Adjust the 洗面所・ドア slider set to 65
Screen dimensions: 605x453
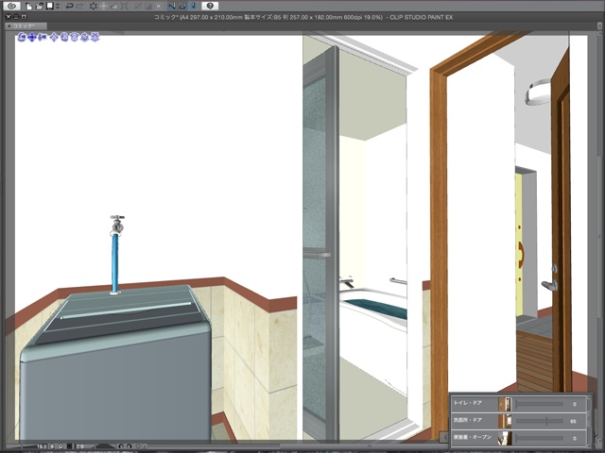pyautogui.click(x=539, y=421)
